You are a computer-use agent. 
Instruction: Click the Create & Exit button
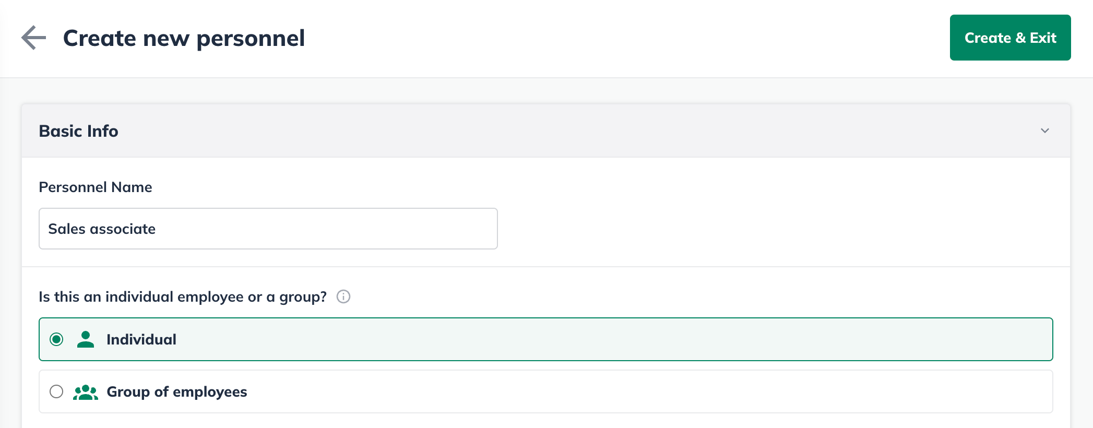coord(1010,38)
